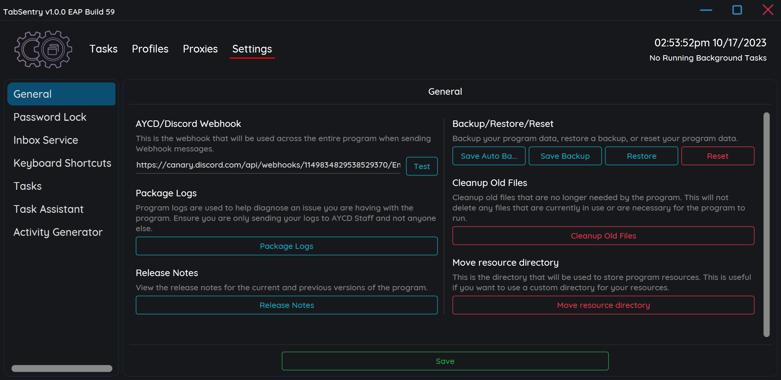Switch to the Tasks tab
The height and width of the screenshot is (380, 781).
[x=103, y=49]
